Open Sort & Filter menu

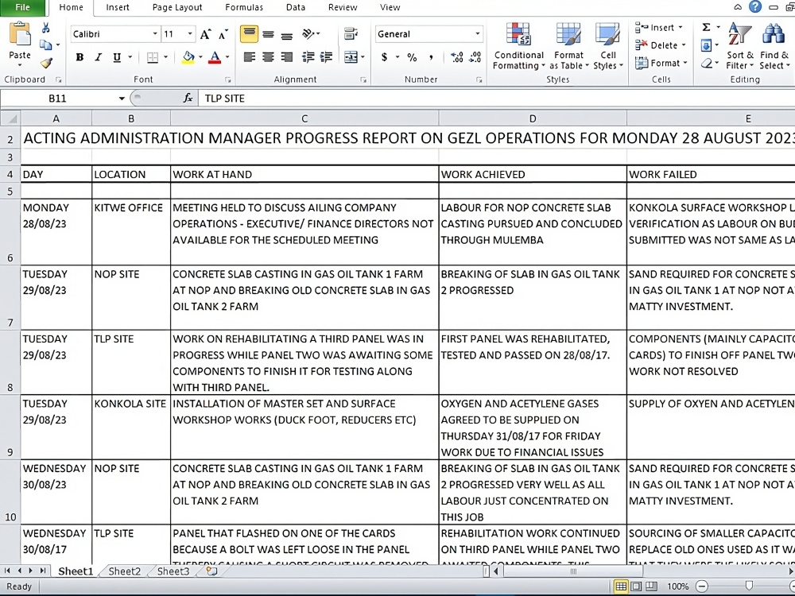[739, 46]
